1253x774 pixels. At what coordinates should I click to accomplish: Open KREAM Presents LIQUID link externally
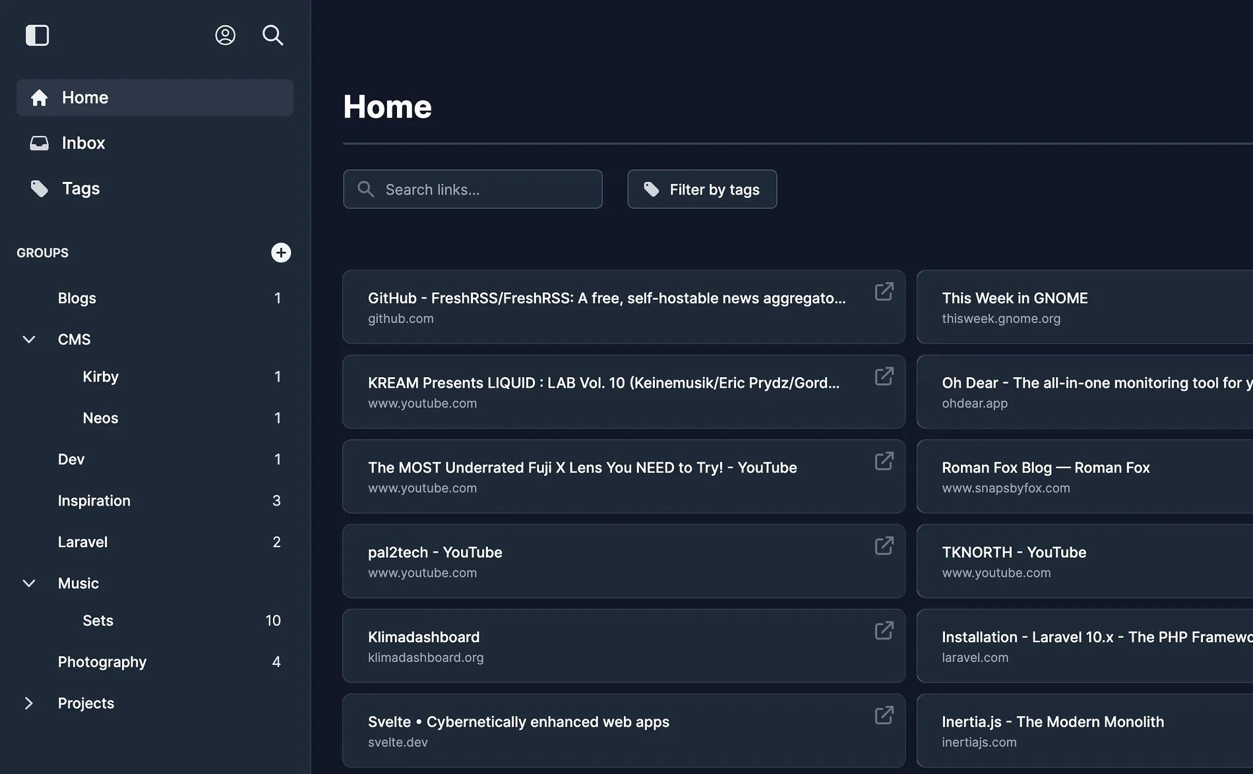click(x=884, y=376)
